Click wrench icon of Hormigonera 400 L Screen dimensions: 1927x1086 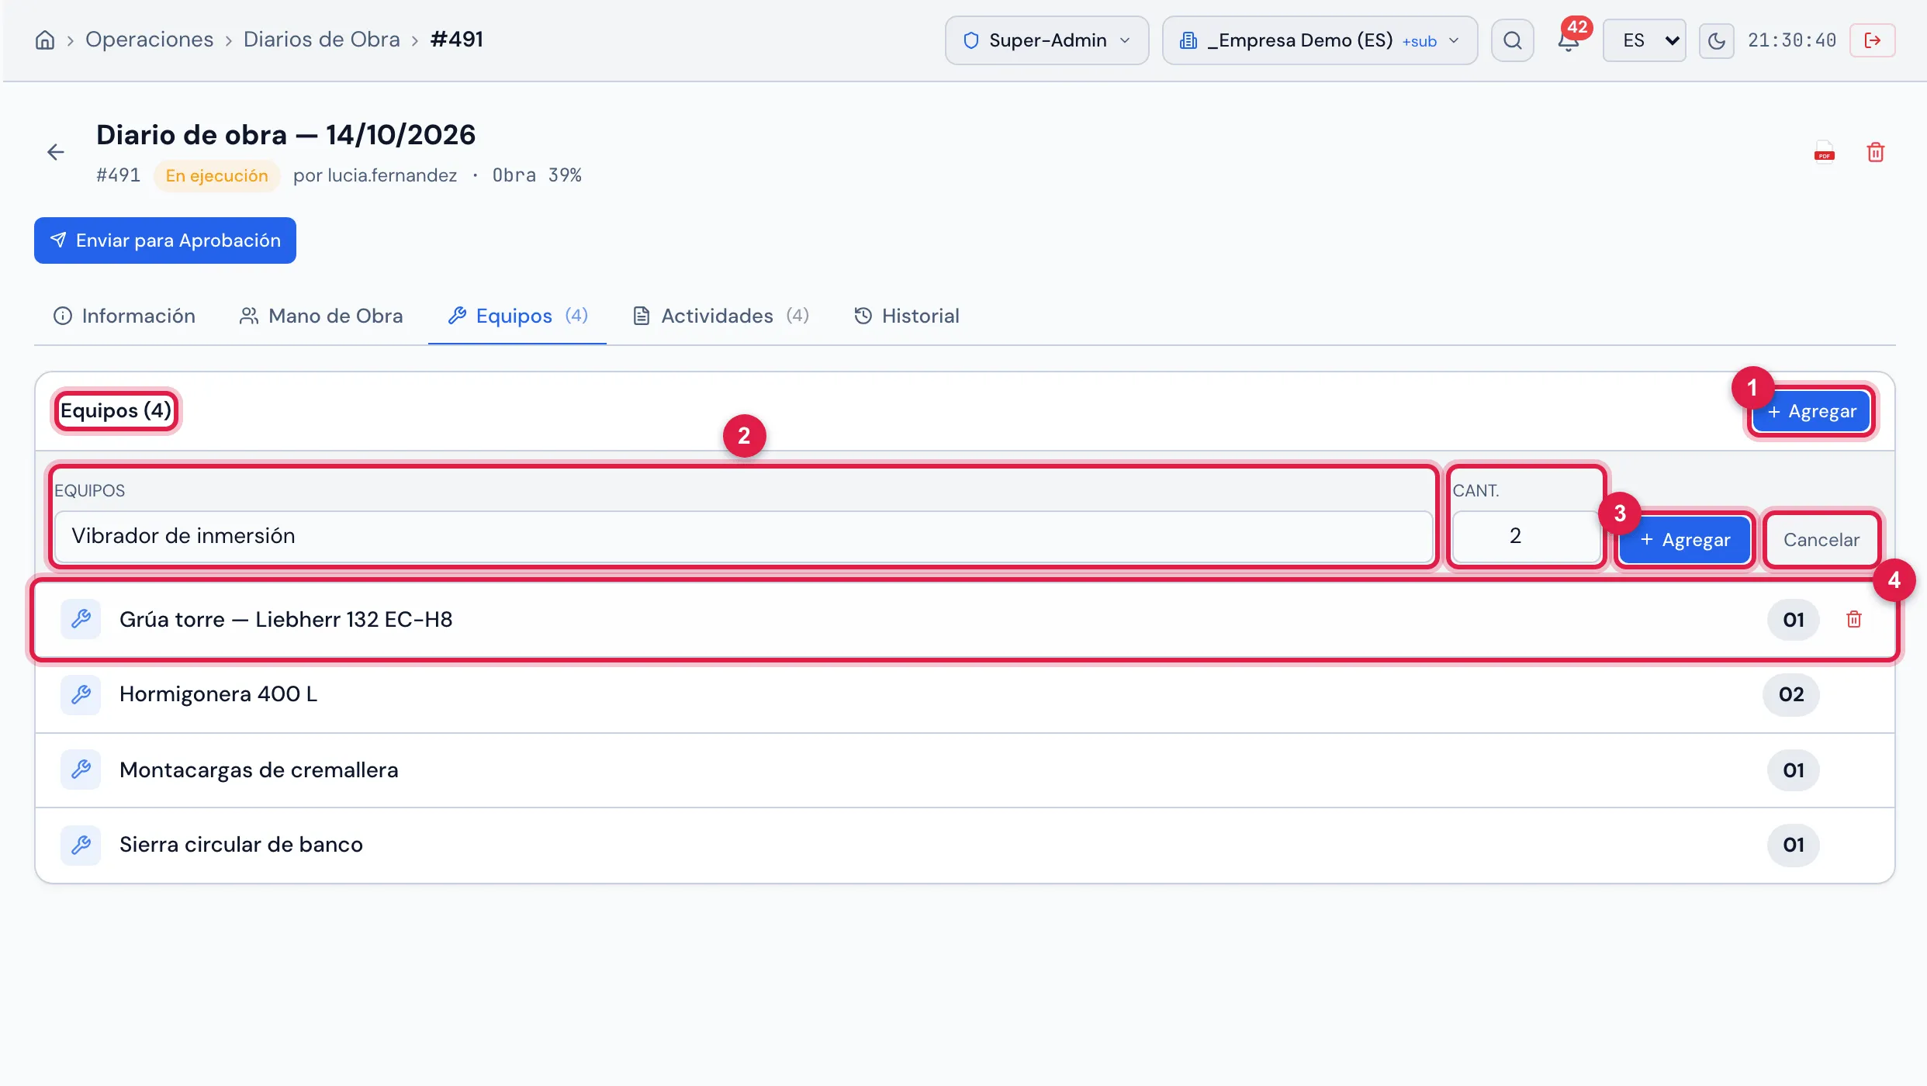pyautogui.click(x=81, y=694)
